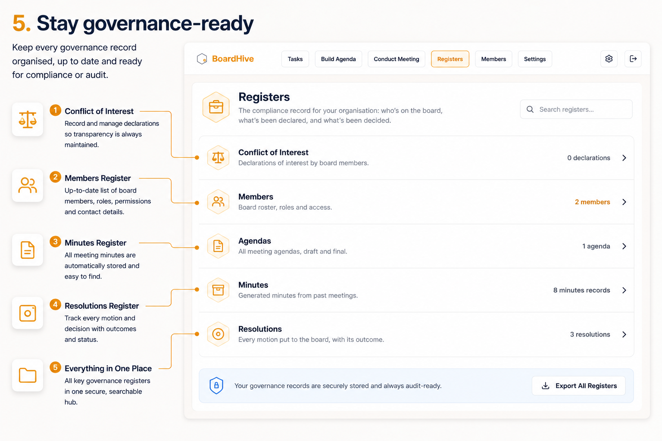The height and width of the screenshot is (441, 662).
Task: Expand the Conflict of Interest row chevron
Action: pos(624,158)
